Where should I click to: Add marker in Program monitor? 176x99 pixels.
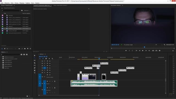coord(126,51)
